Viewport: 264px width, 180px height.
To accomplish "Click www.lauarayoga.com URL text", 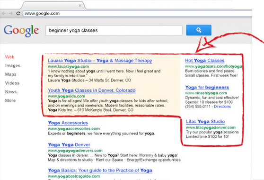I will [x=68, y=66].
